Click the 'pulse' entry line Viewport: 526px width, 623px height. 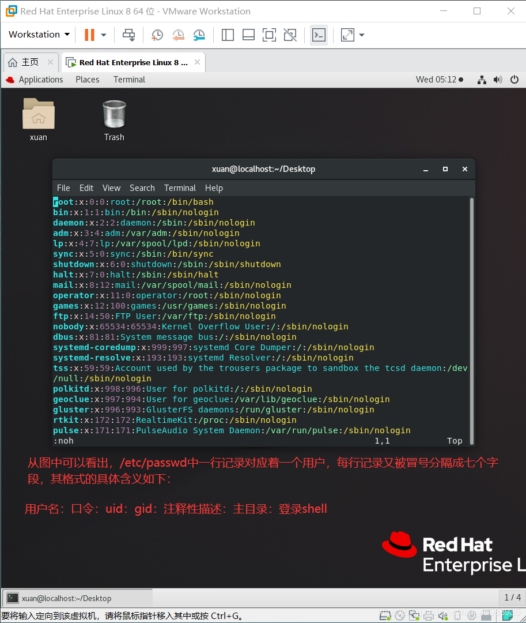tap(232, 430)
